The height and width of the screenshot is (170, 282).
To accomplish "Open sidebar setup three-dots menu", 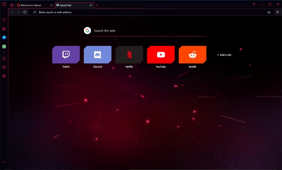I will click(x=4, y=162).
